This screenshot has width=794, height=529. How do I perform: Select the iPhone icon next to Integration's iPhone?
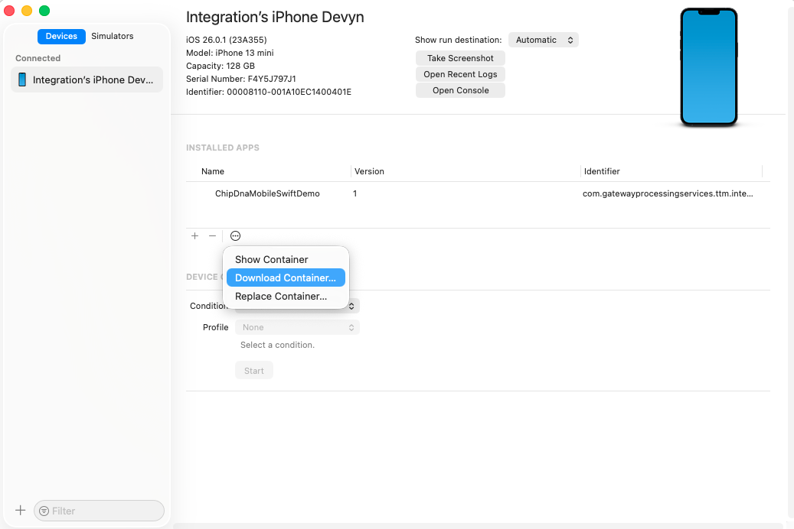(21, 79)
